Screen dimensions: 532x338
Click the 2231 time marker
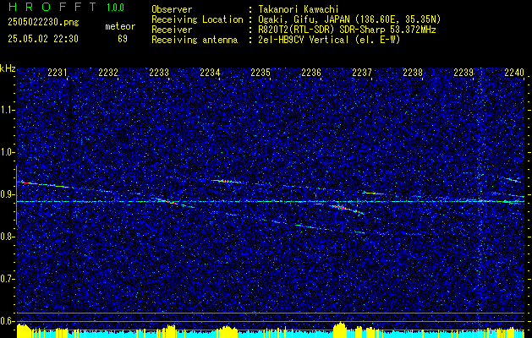point(58,72)
